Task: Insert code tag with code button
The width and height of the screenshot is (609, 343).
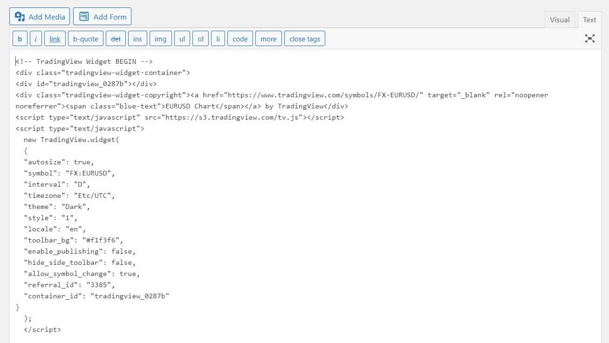Action: click(x=240, y=39)
